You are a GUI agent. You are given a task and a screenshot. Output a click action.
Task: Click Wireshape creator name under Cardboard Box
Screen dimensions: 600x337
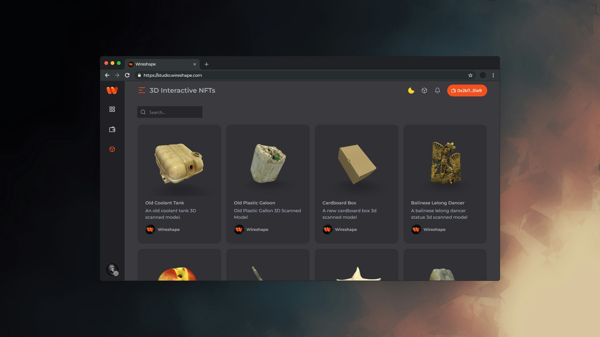[346, 229]
